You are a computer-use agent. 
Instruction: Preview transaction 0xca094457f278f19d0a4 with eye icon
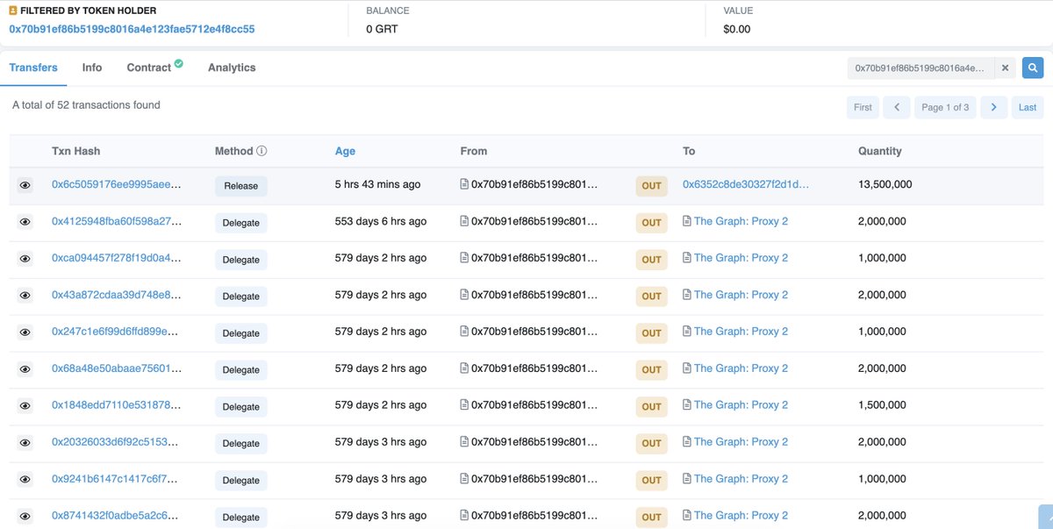(25, 259)
